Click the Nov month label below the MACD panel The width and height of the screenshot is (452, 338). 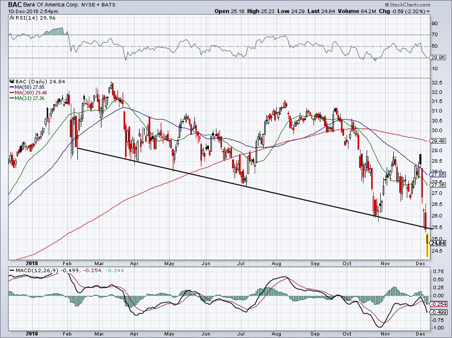pyautogui.click(x=385, y=334)
